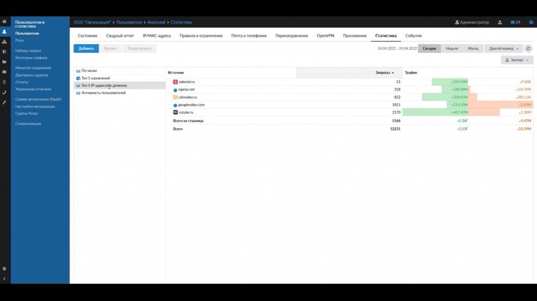Open Наборы правил in sidebar menu
Screen dimensions: 537x301
28,51
